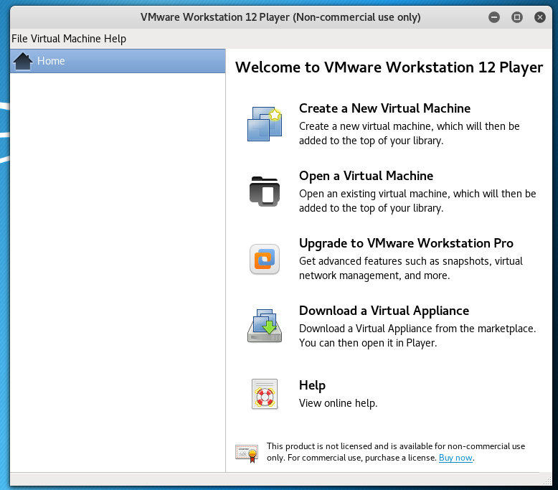Click the Download a Virtual Appliance icon
558x490 pixels.
(265, 326)
